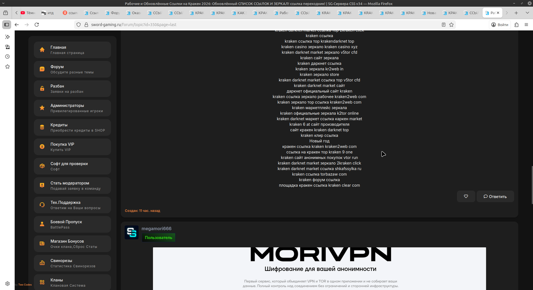Viewport: 533px width, 290px height.
Task: Click the Two Codes footer link
Action: [x=25, y=285]
